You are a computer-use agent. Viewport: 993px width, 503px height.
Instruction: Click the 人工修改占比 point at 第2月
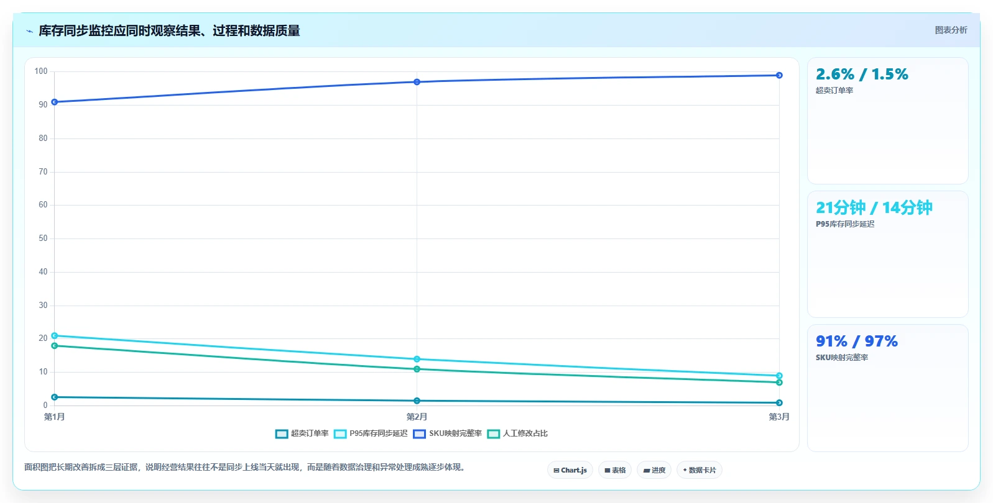click(x=417, y=369)
